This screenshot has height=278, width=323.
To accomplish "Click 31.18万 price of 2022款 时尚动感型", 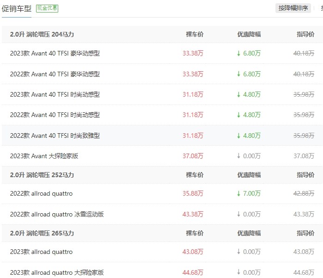I will 193,115.
